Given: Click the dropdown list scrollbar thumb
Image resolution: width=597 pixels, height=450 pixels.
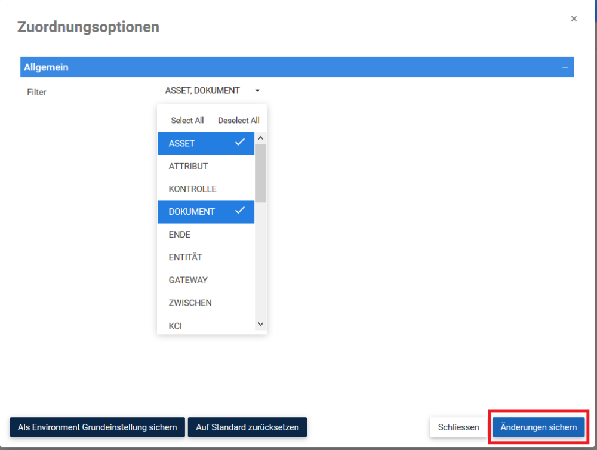Looking at the screenshot, I should pos(260,173).
